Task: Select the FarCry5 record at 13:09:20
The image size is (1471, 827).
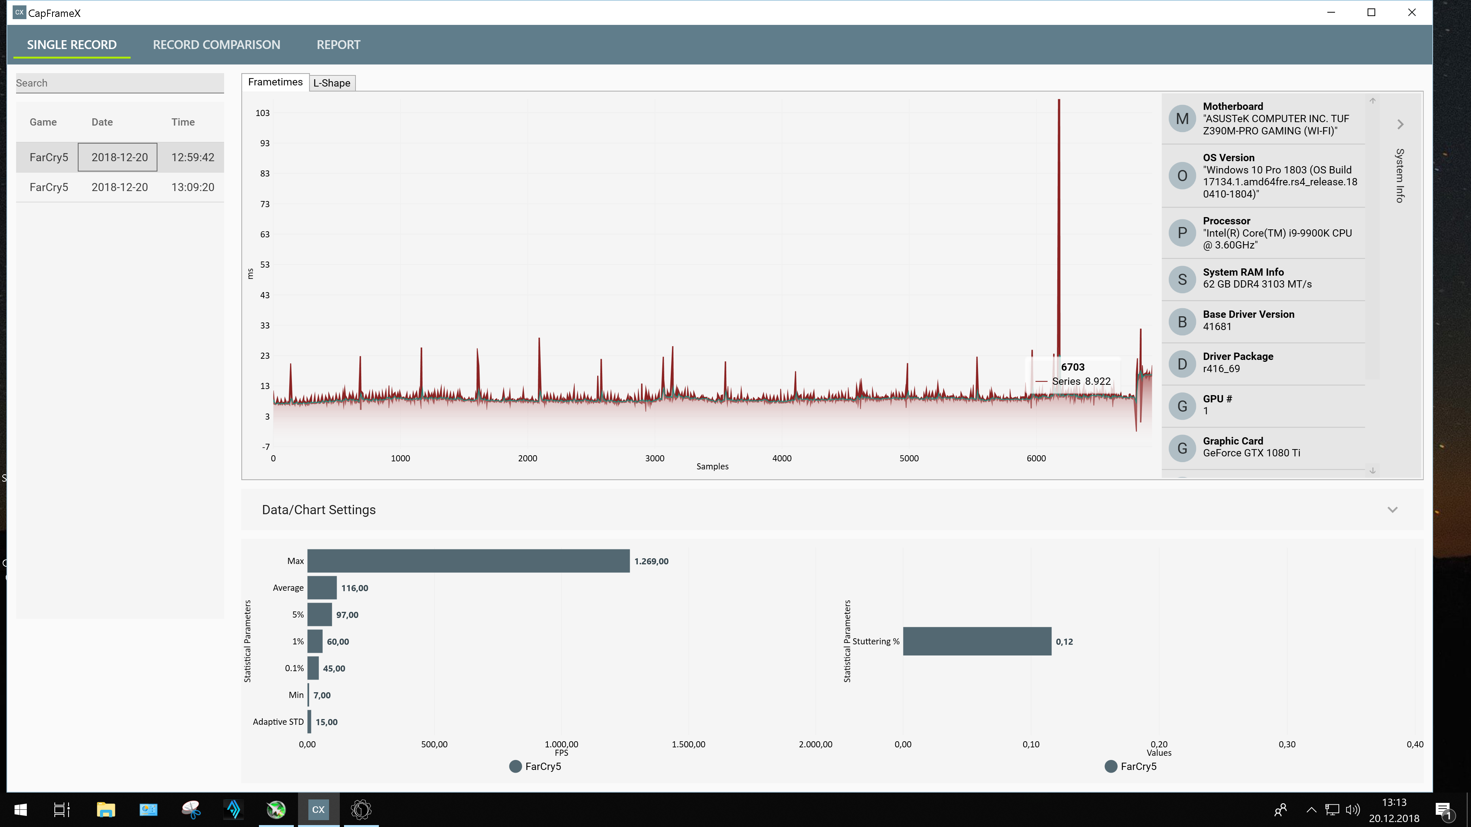Action: 120,187
